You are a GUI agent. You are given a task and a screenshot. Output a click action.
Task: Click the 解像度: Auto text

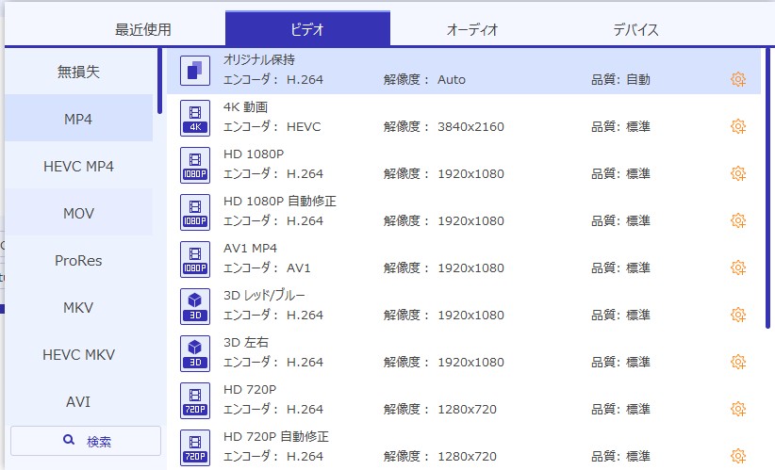point(424,79)
